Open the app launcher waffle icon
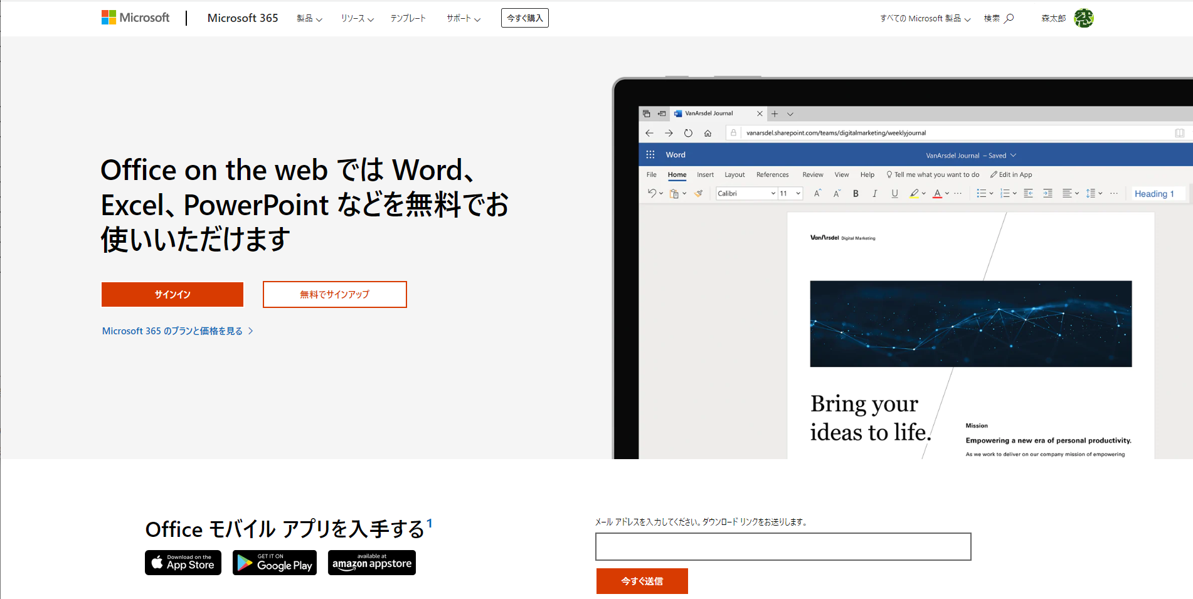The width and height of the screenshot is (1193, 599). (x=650, y=154)
